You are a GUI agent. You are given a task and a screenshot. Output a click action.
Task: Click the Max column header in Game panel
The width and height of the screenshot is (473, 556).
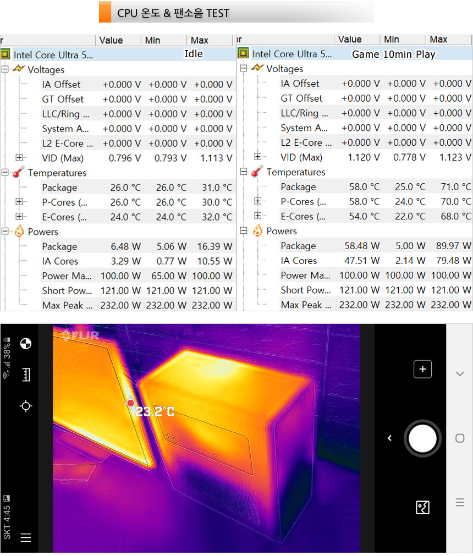pyautogui.click(x=438, y=40)
